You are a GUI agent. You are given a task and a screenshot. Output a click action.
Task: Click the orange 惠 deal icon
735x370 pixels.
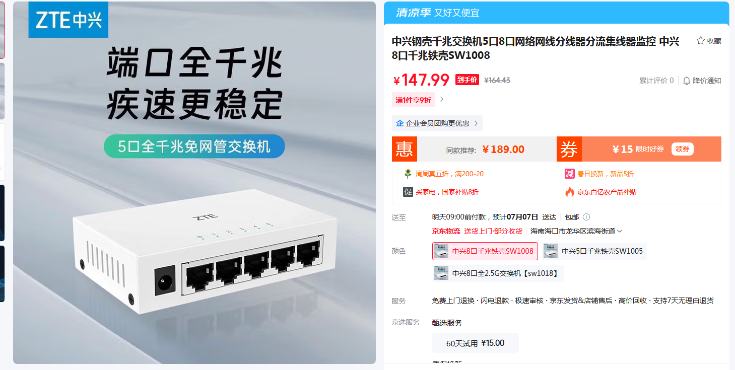coord(405,149)
